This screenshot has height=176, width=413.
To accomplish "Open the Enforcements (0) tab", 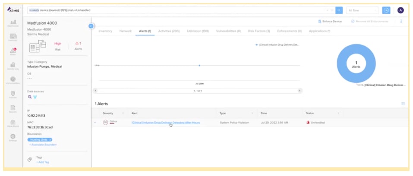I will 290,31.
